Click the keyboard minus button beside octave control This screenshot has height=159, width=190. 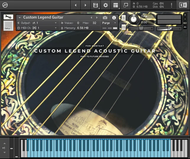pos(12,148)
